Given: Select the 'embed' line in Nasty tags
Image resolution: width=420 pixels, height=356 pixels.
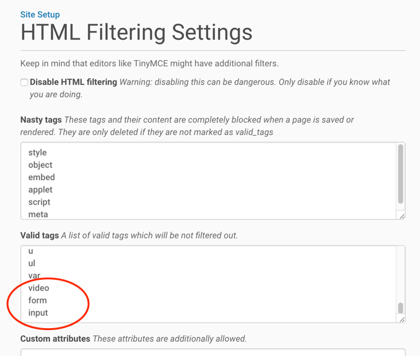Looking at the screenshot, I should click(x=42, y=177).
